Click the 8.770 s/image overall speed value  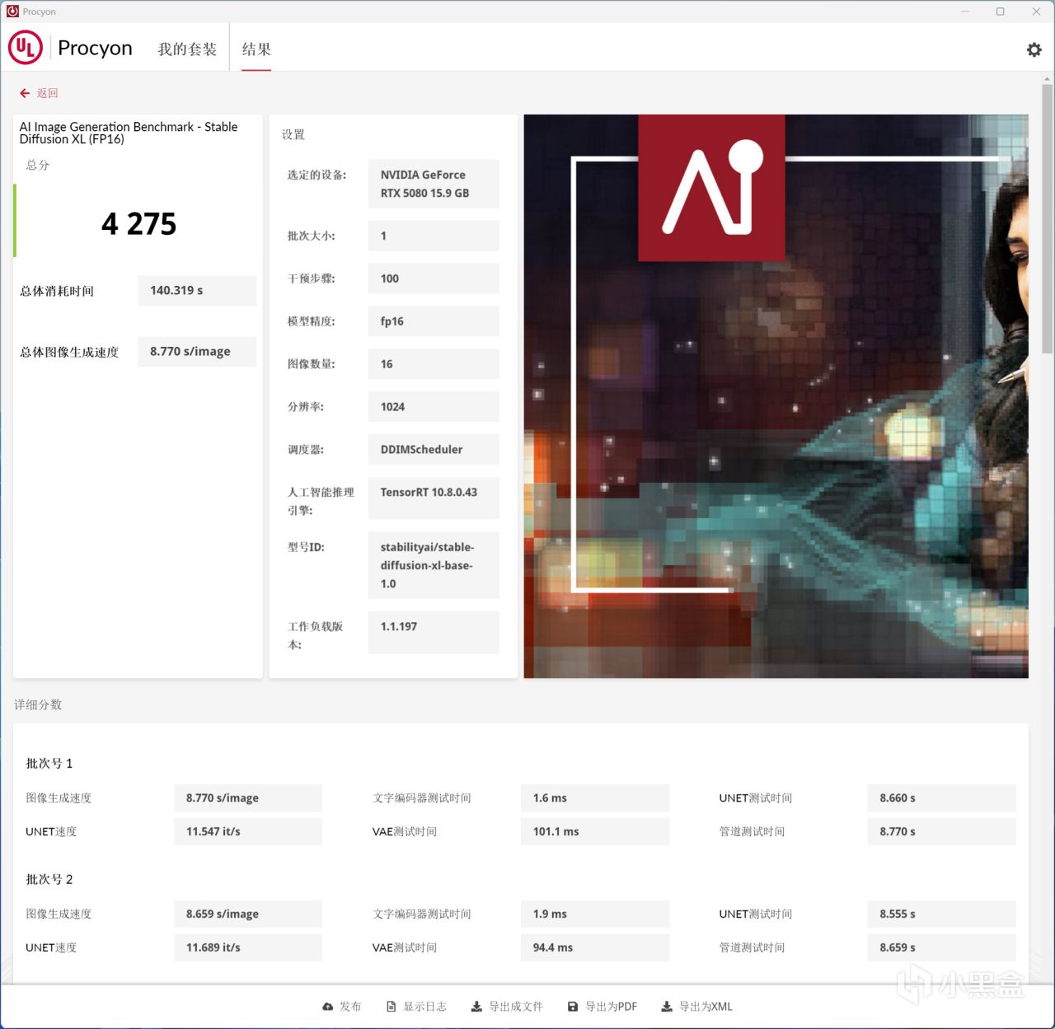pos(197,352)
